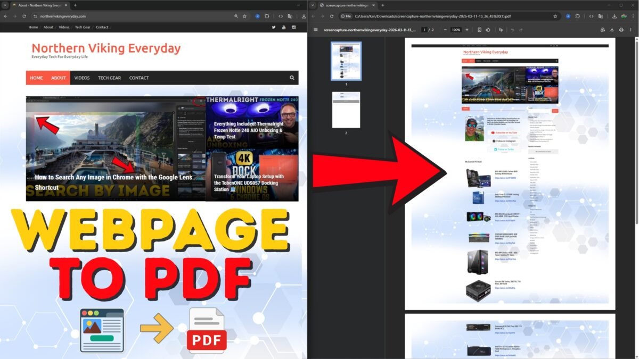The height and width of the screenshot is (359, 639).
Task: Select page 2 thumbnail in PDF sidebar
Action: point(346,110)
